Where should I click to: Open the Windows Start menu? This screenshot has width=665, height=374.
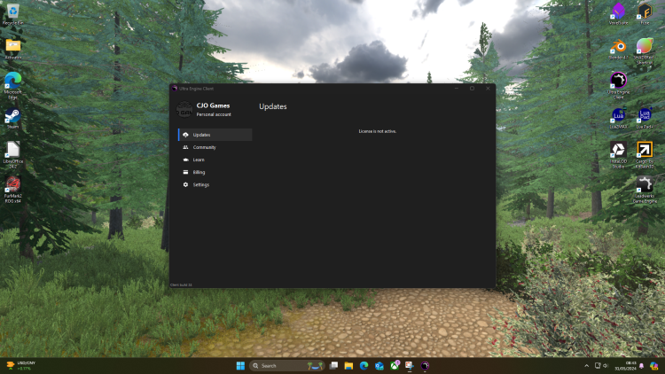click(x=239, y=365)
